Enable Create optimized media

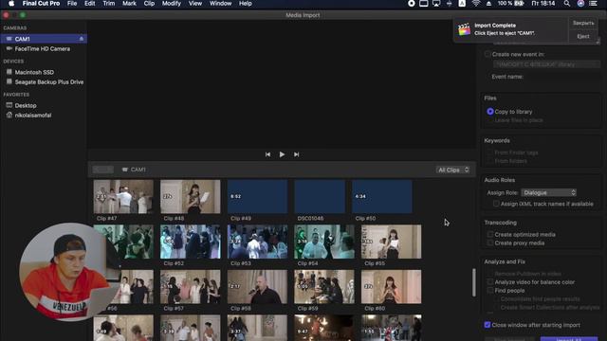490,235
